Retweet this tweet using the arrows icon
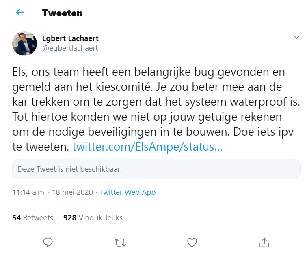 (x=120, y=242)
